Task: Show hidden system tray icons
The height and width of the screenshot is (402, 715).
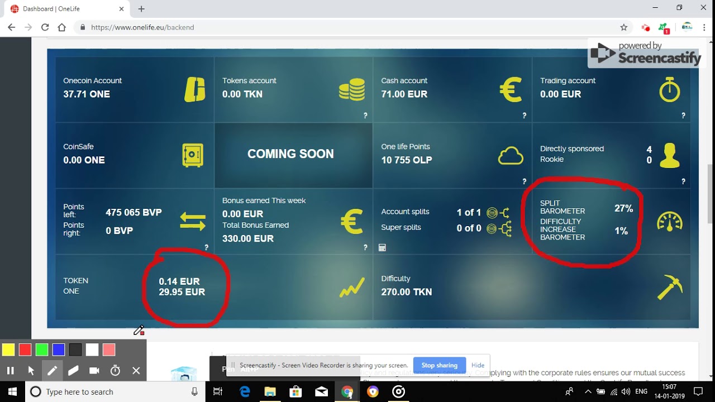Action: [x=588, y=392]
